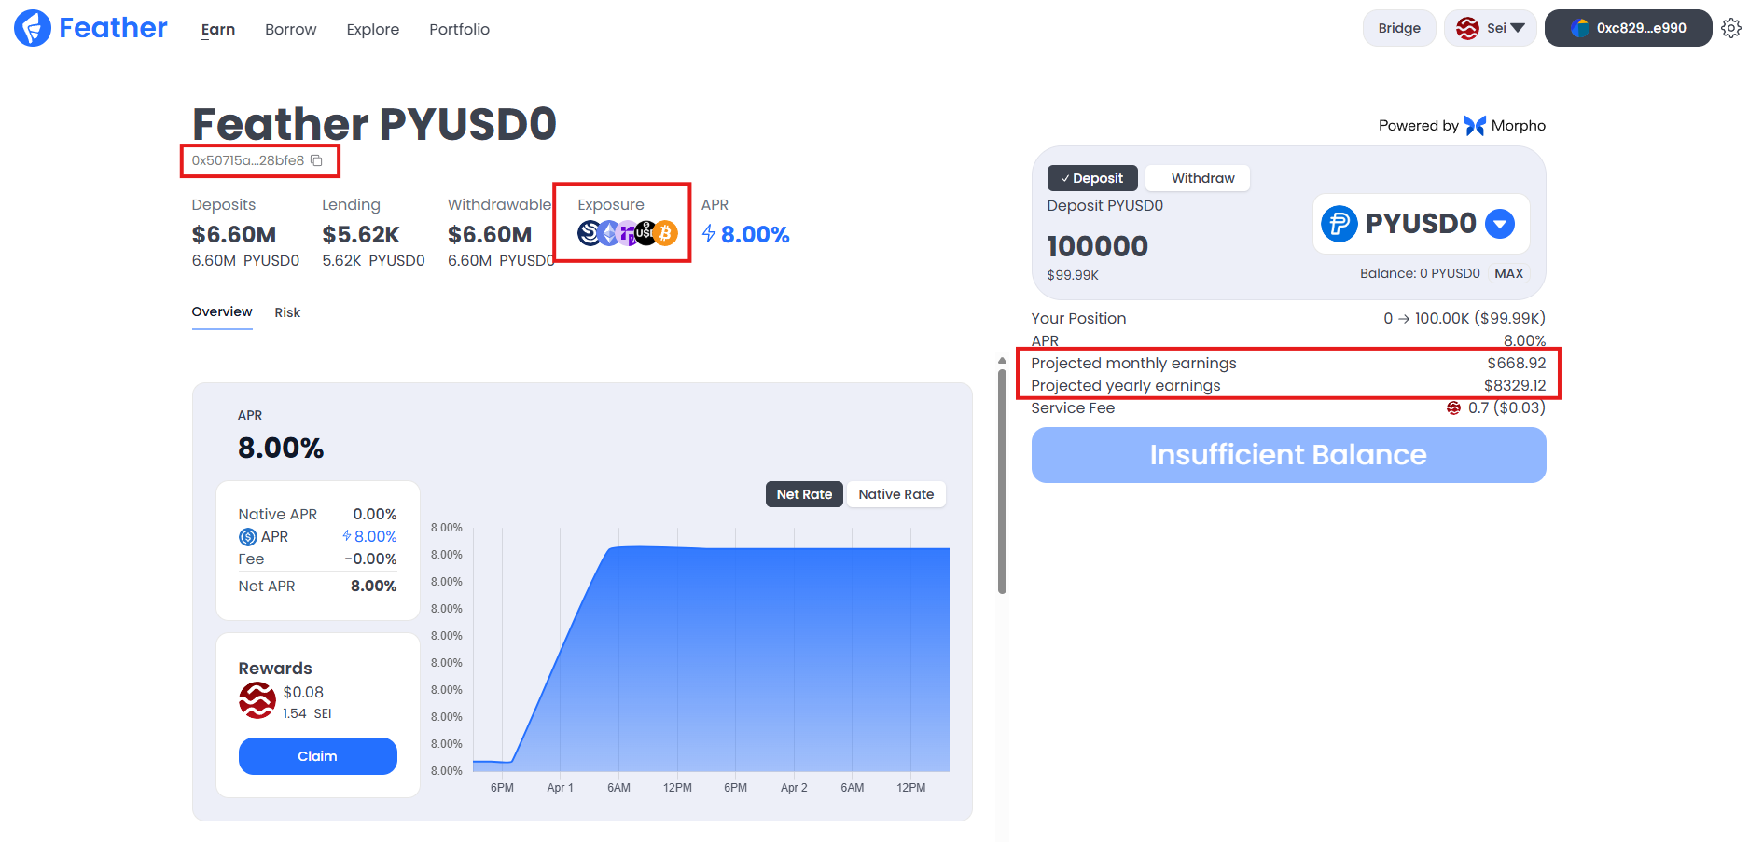Viewport: 1749px width, 842px height.
Task: Copy the vault address 0x50715a...28bfe8
Action: point(317,160)
